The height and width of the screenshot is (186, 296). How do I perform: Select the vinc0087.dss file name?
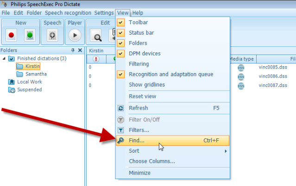click(x=273, y=86)
